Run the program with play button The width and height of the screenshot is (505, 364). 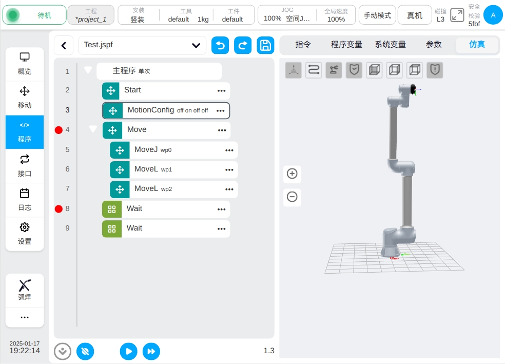click(x=128, y=351)
